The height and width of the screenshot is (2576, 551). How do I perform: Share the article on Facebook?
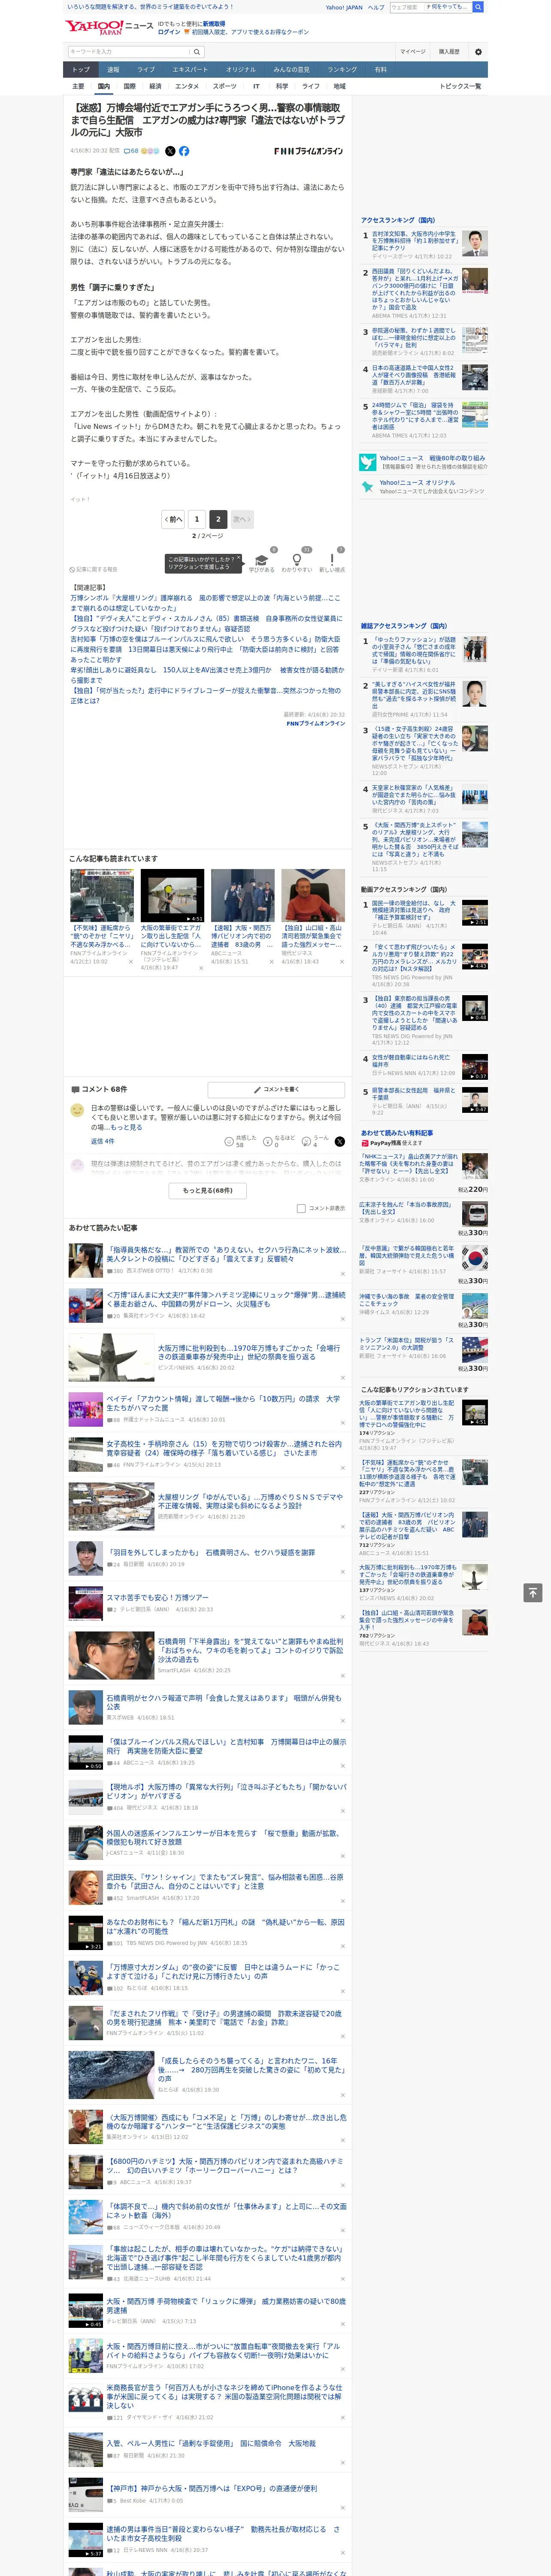pos(184,151)
